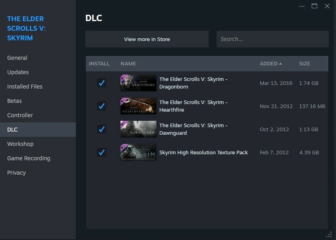Click the High Resolution Texture Pack thumbnail
The height and width of the screenshot is (240, 336).
tap(138, 152)
